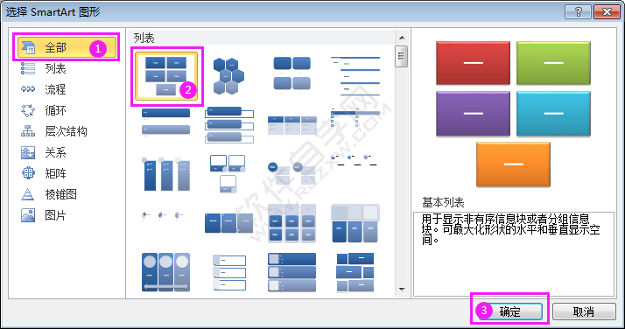625x329 pixels.
Task: Open help with the question mark button
Action: pos(578,11)
